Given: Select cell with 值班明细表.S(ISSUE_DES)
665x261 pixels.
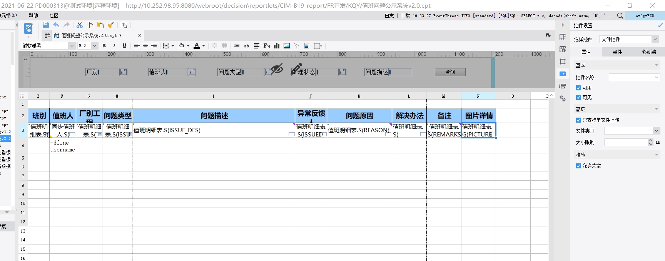Looking at the screenshot, I should [214, 130].
